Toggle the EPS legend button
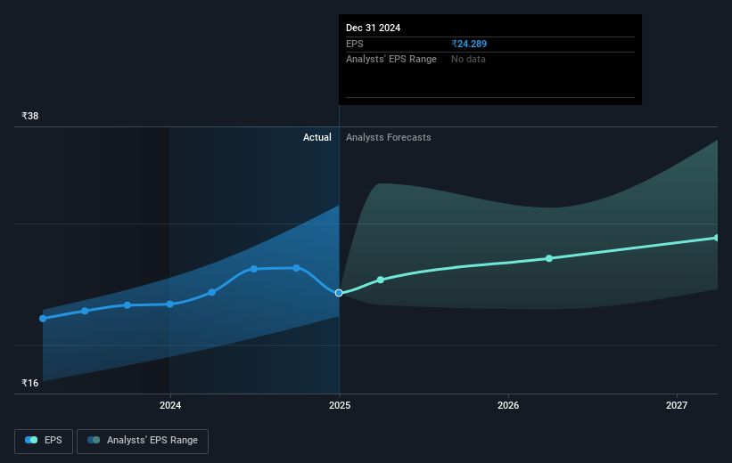The height and width of the screenshot is (463, 732). (x=44, y=441)
